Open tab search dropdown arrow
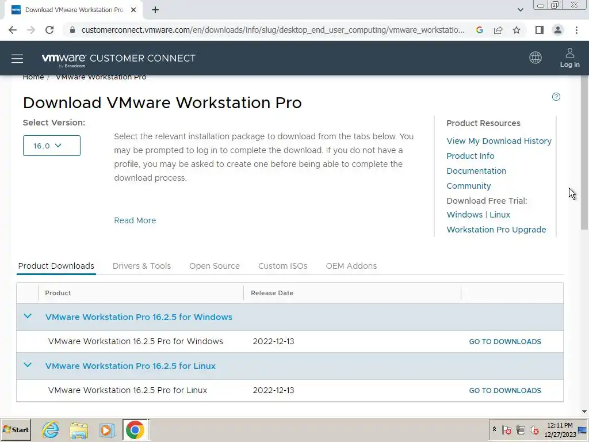Image resolution: width=589 pixels, height=442 pixels. [520, 10]
